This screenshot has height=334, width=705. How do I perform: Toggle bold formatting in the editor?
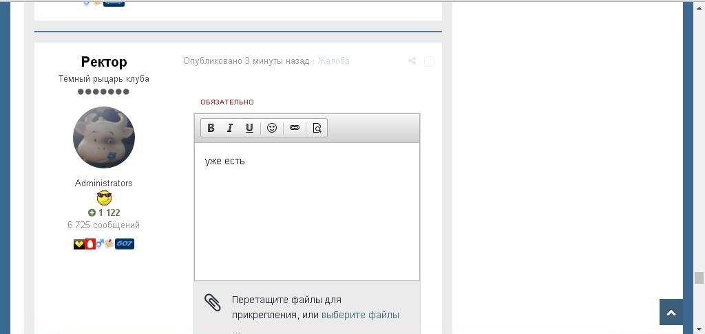click(x=211, y=128)
